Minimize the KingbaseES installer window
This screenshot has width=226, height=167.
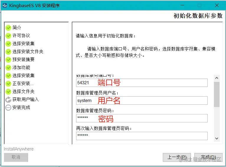(182, 5)
